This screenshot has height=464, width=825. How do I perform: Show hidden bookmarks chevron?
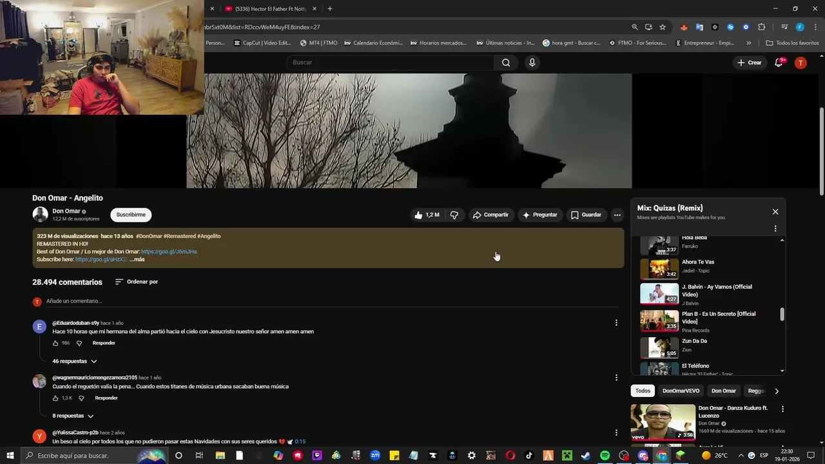[x=748, y=43]
